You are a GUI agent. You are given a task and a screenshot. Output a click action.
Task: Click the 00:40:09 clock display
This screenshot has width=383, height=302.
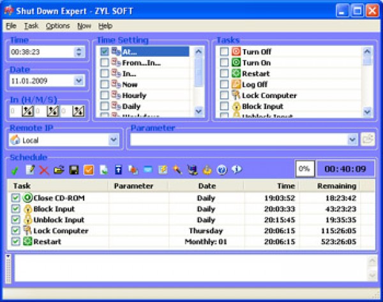345,169
